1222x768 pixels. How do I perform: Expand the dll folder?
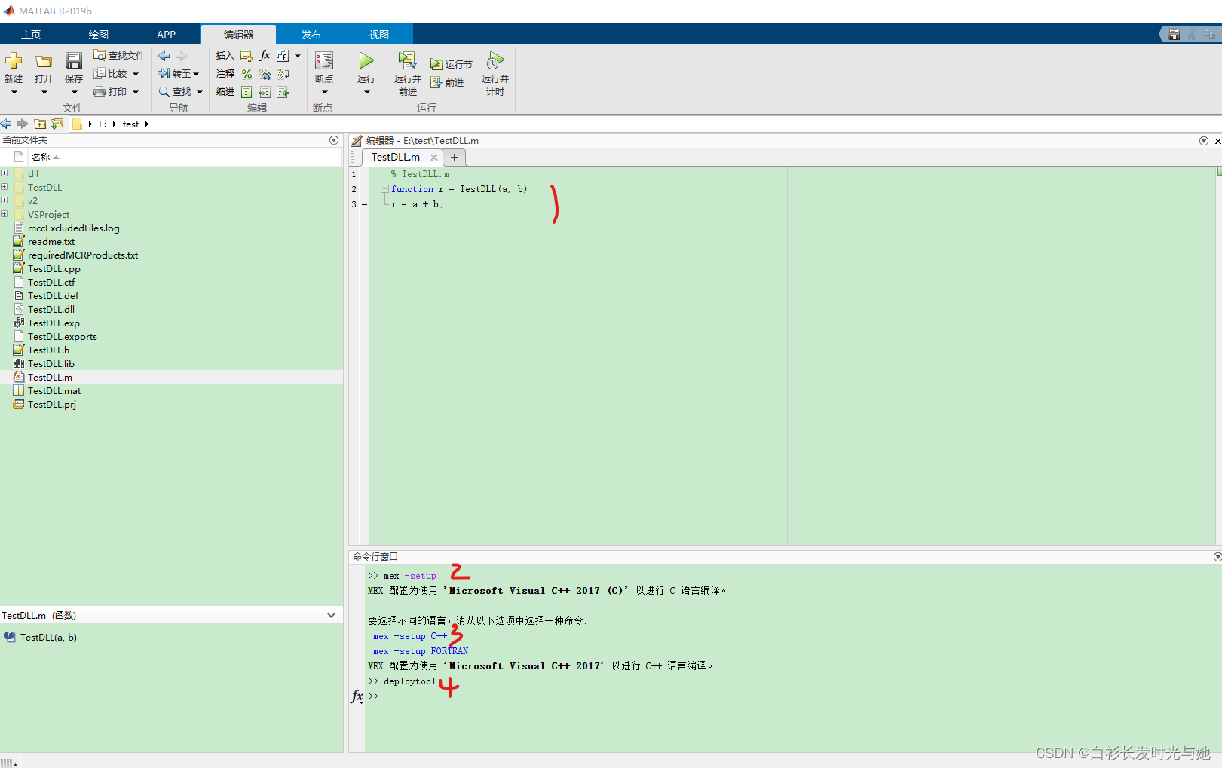click(x=5, y=173)
